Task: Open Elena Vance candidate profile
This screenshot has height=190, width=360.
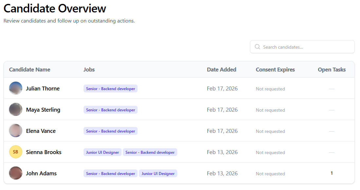Action: pos(41,131)
